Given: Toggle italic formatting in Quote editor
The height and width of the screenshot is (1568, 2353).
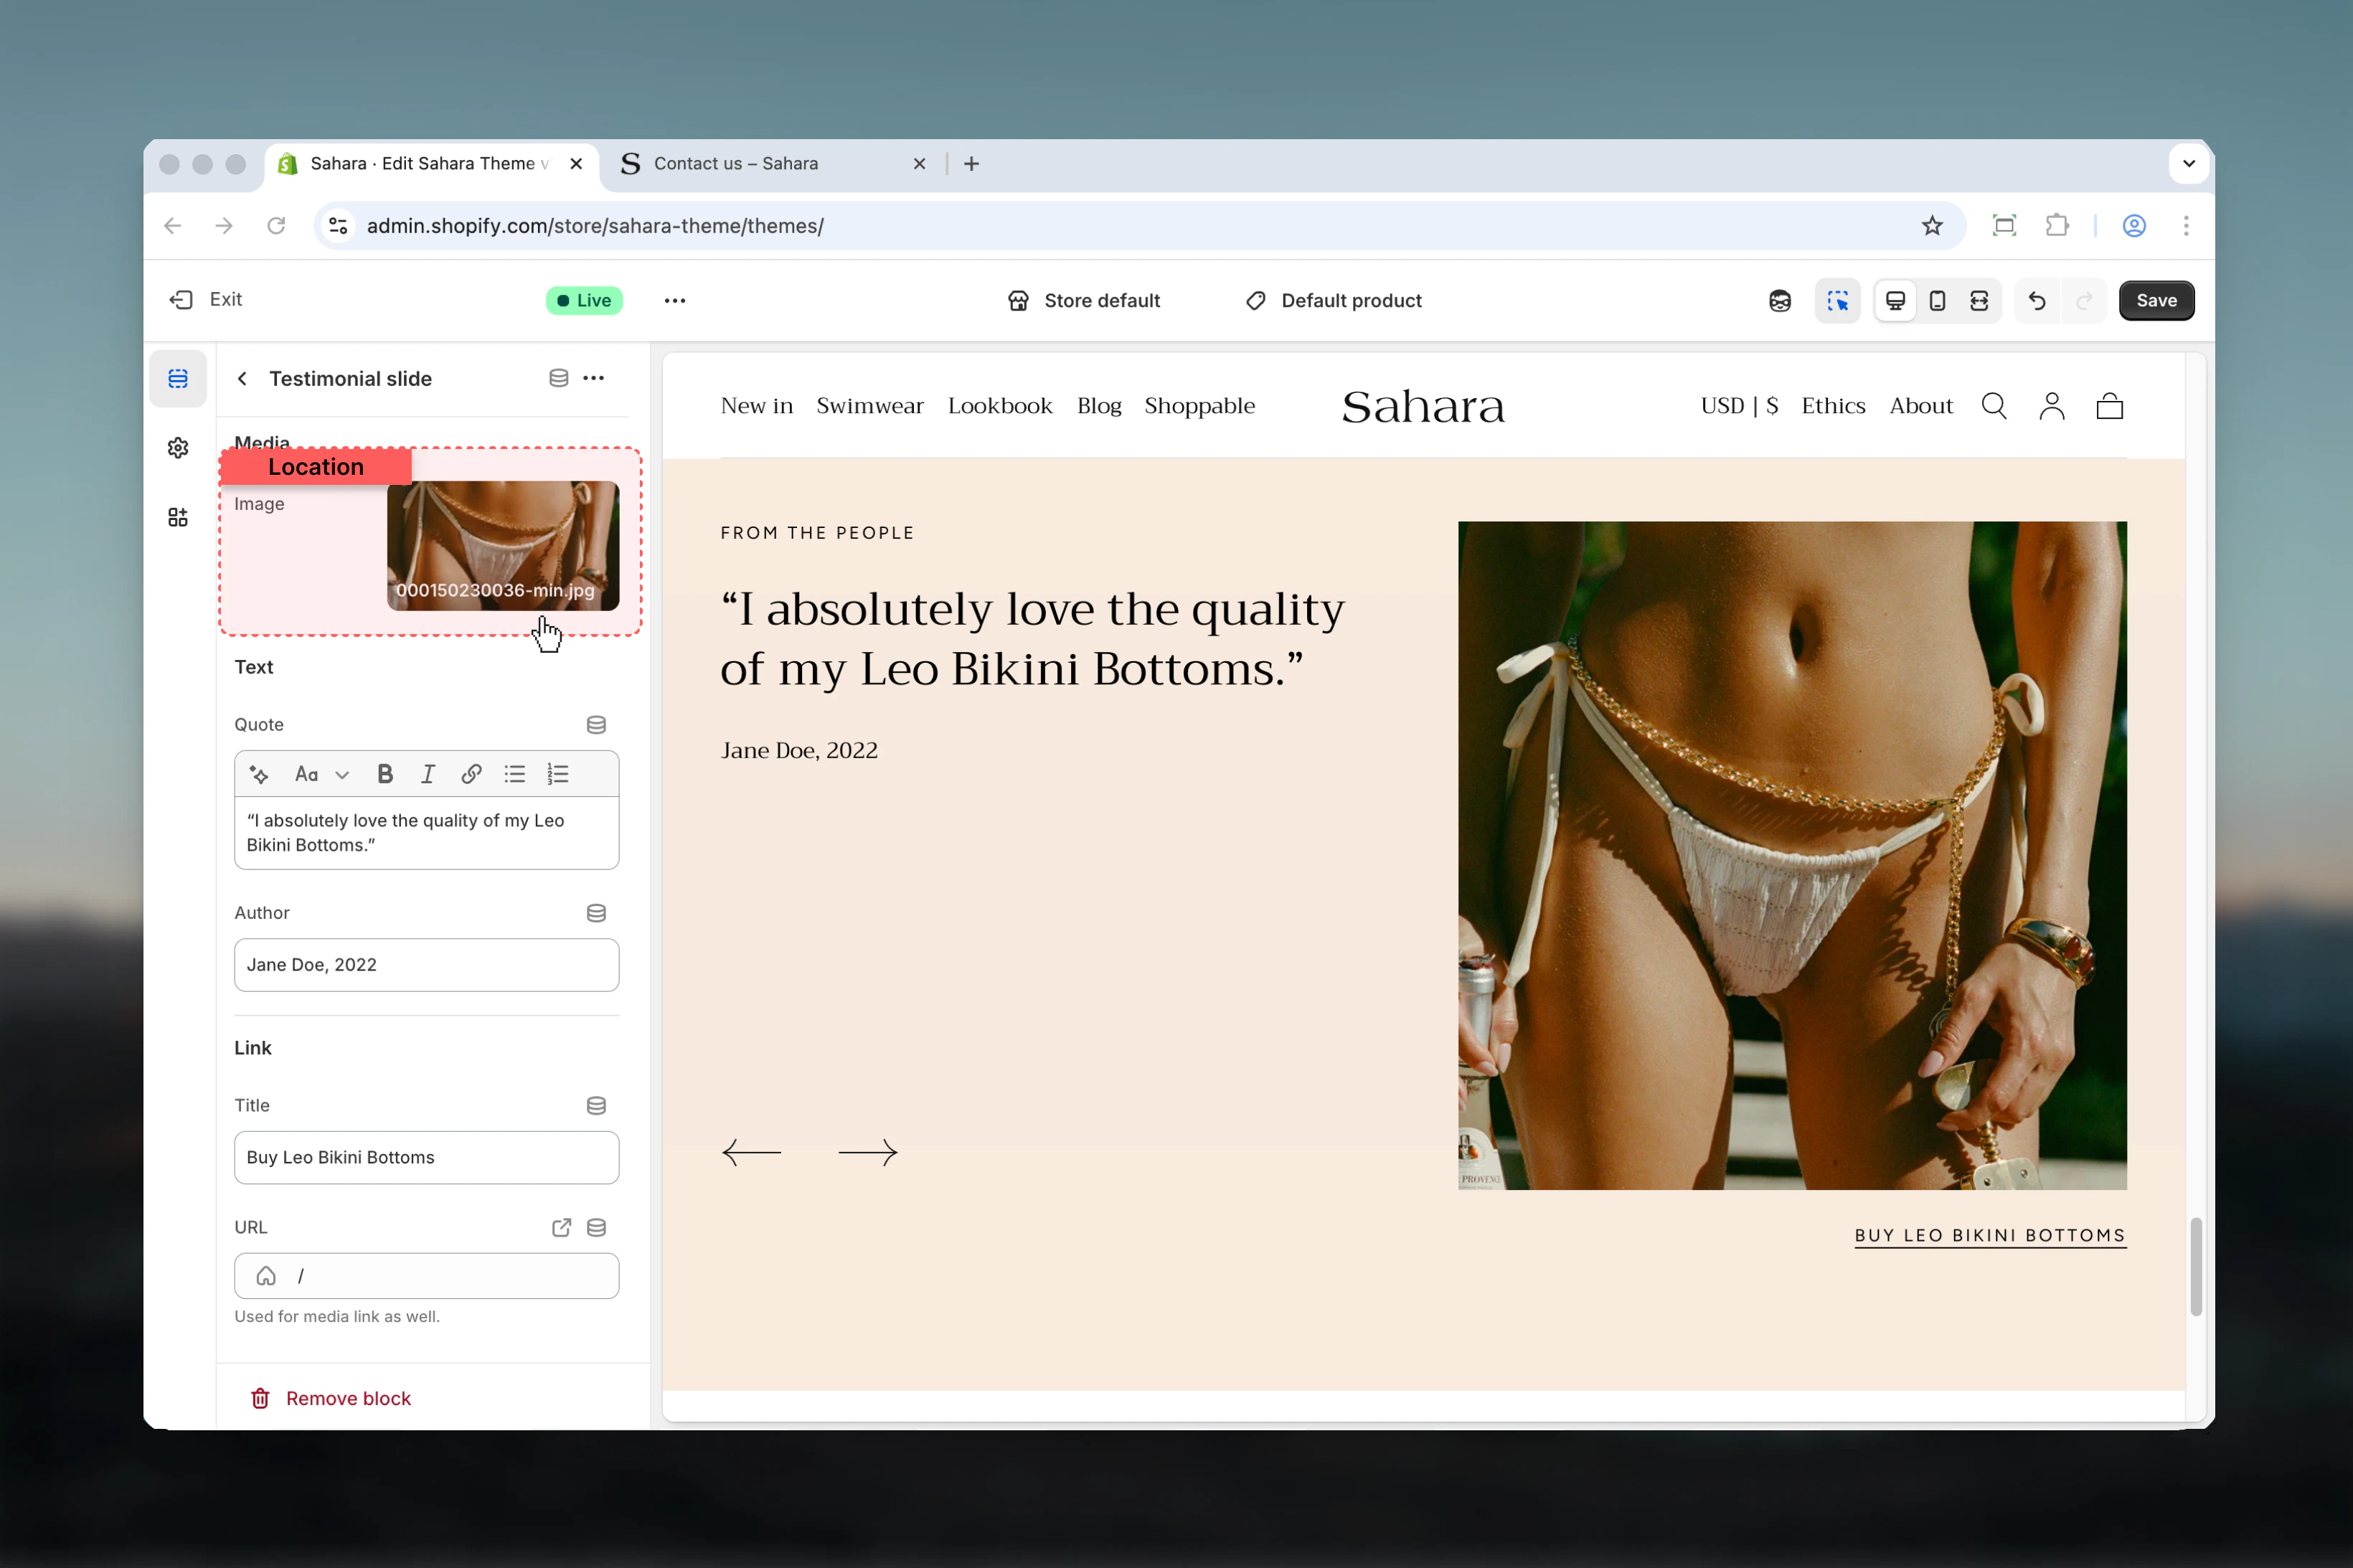Looking at the screenshot, I should click(x=428, y=774).
